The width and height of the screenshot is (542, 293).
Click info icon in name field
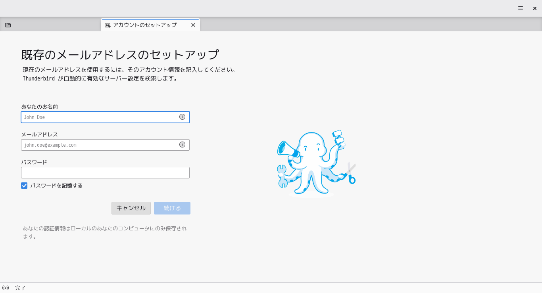(x=182, y=117)
